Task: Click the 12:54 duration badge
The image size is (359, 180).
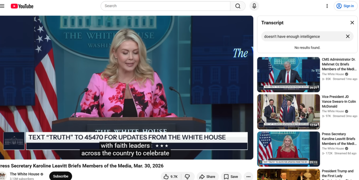Action: (x=313, y=125)
